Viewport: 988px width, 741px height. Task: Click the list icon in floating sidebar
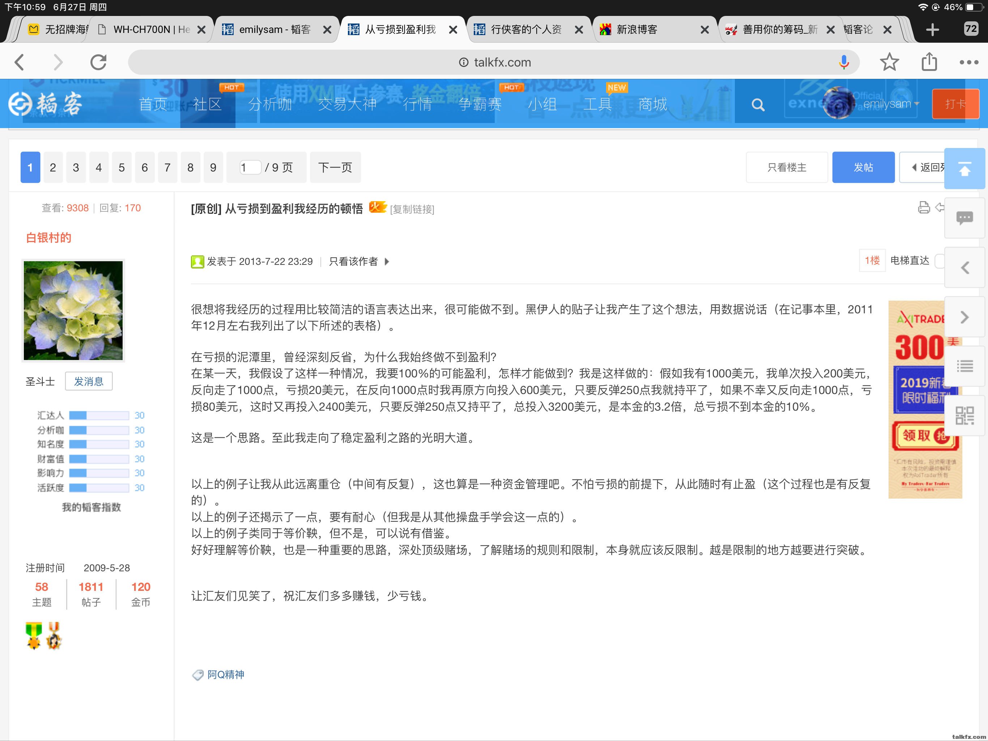[964, 367]
